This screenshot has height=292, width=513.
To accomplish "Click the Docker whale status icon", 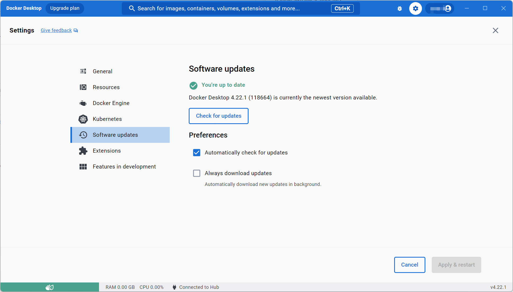I will coord(49,287).
